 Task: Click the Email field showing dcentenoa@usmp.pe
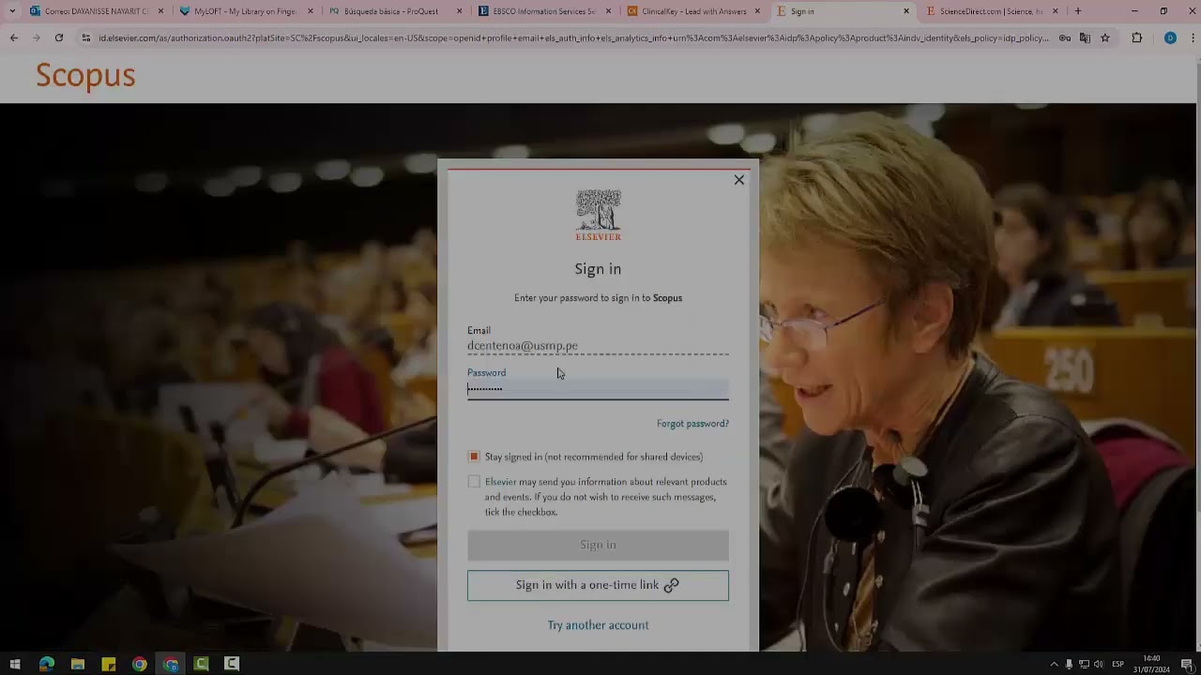598,346
